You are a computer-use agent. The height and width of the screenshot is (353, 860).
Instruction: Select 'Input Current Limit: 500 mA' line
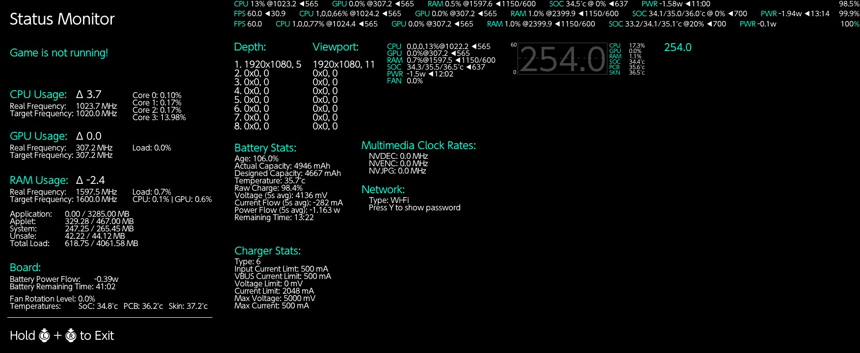281,269
